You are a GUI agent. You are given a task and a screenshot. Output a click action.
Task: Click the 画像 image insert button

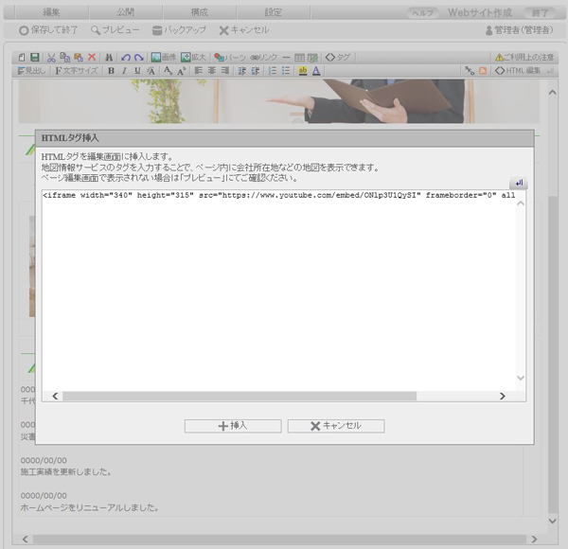pos(164,57)
